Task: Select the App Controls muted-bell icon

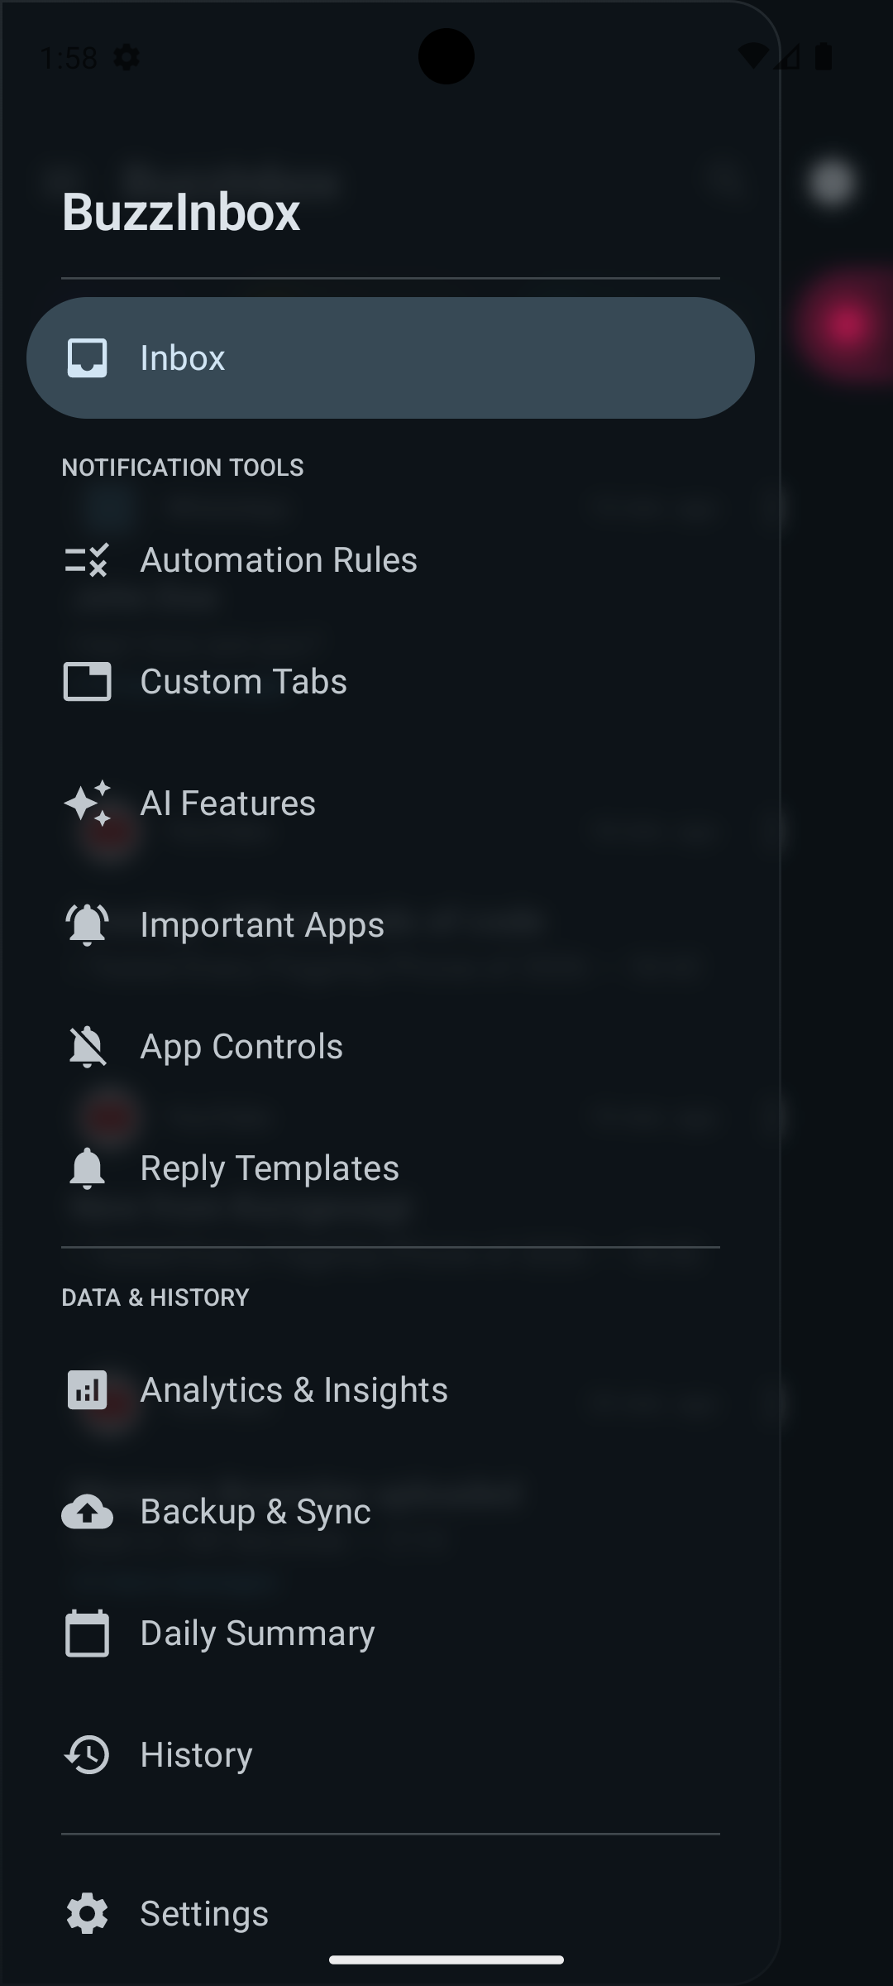Action: [x=87, y=1045]
